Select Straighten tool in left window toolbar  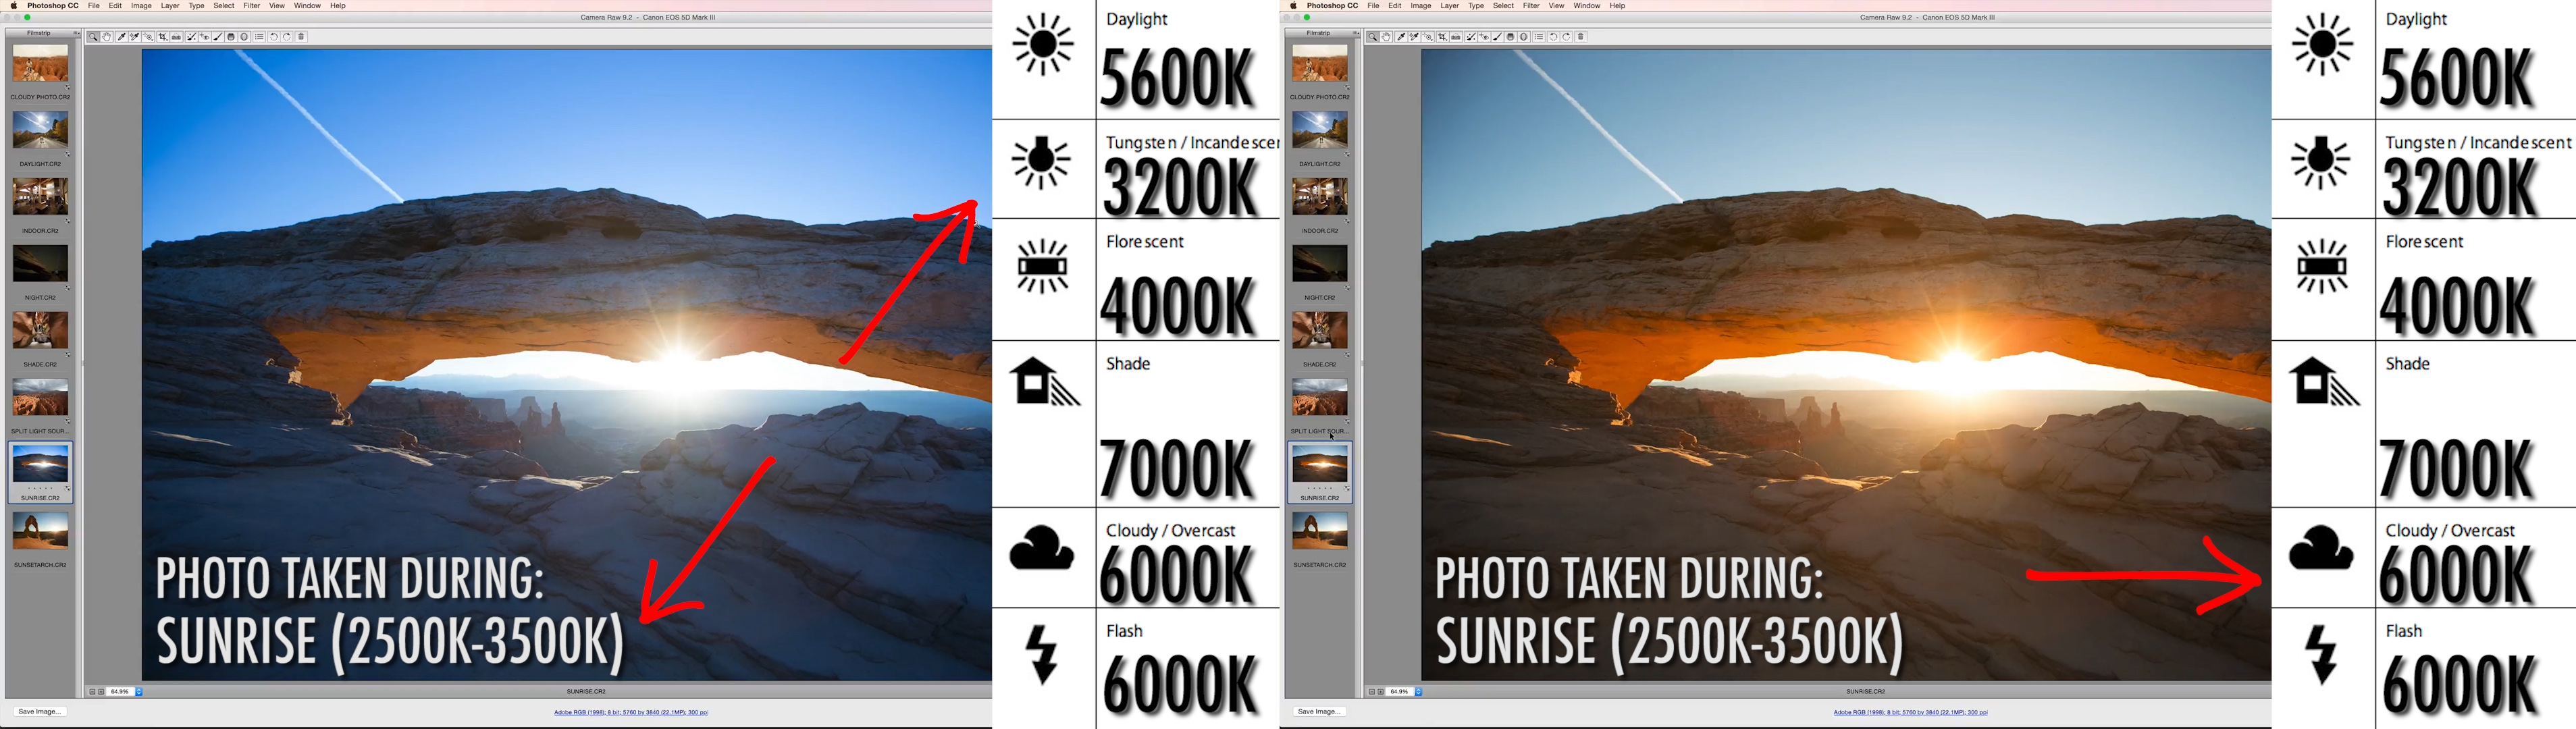[177, 37]
